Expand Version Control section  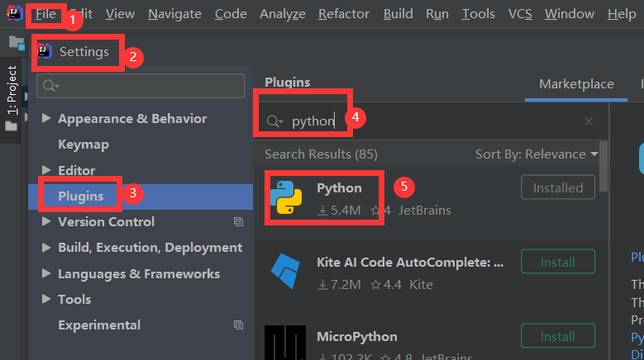pos(46,221)
